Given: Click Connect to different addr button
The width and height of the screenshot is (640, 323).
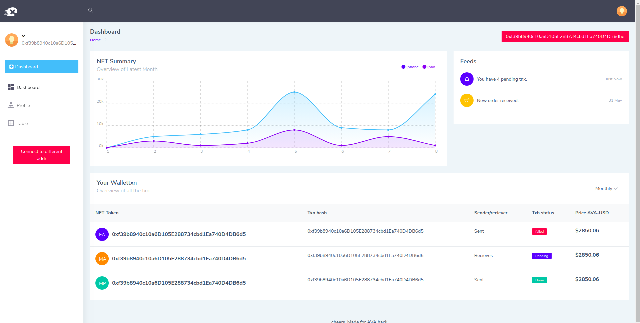Looking at the screenshot, I should pos(42,155).
